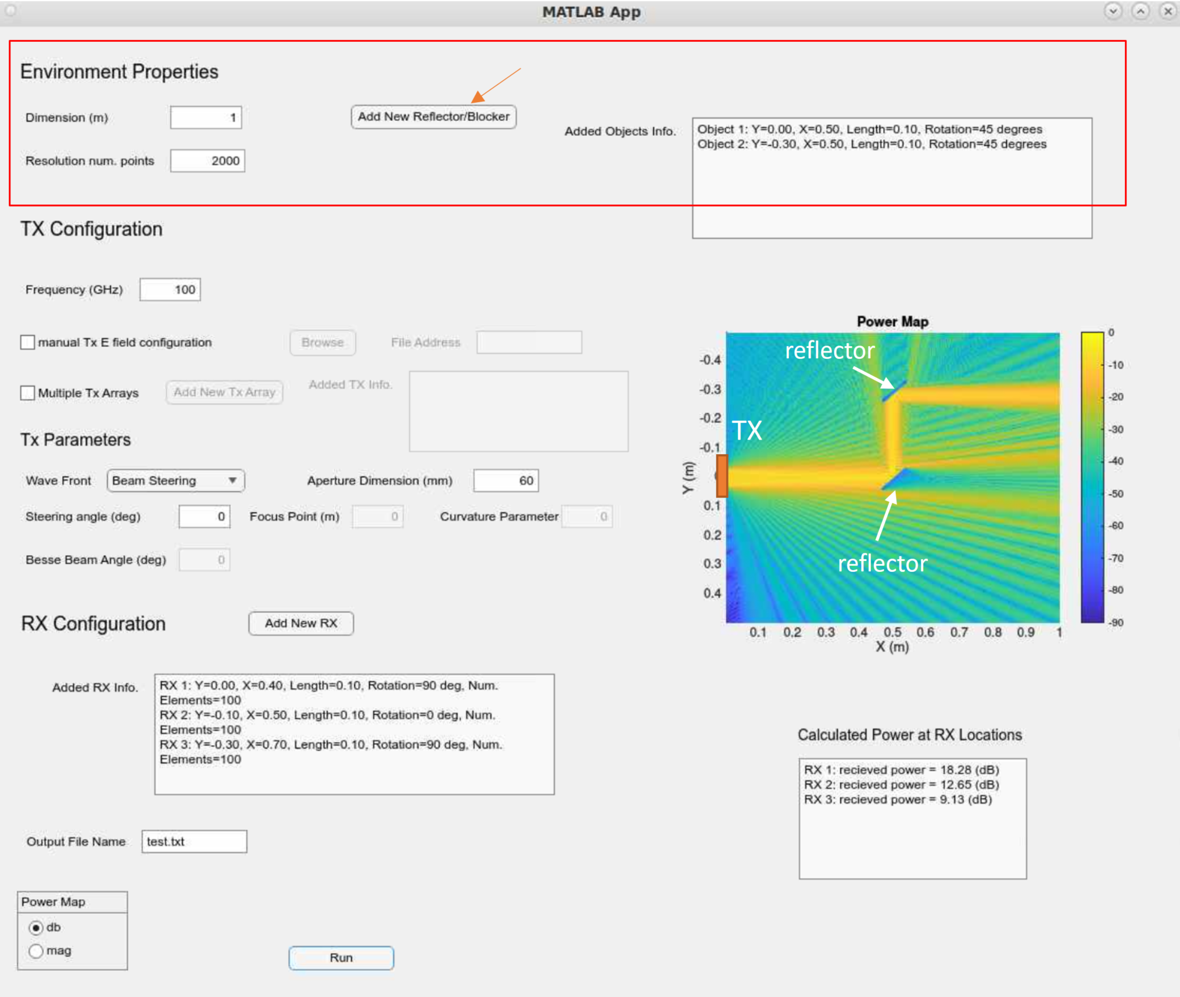1180x997 pixels.
Task: Click 'RX 2: Y=-0.10, X=0.50' entry text
Action: click(328, 722)
